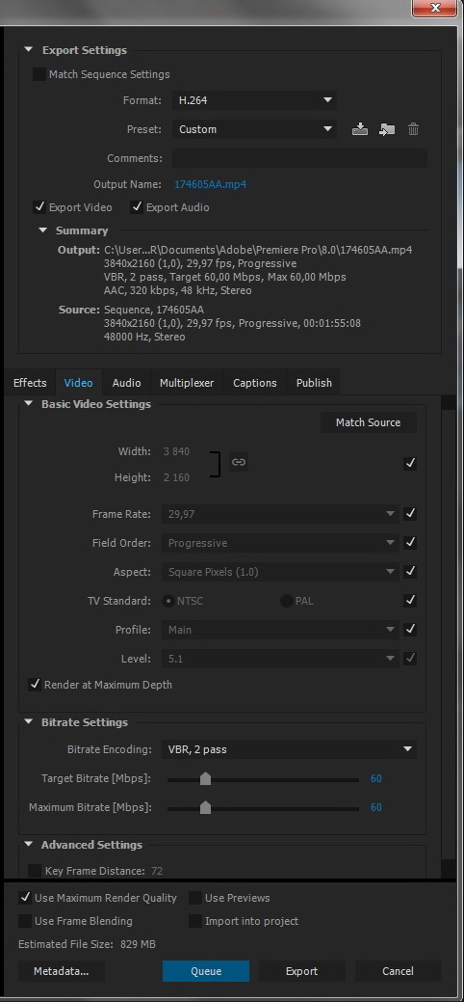Open the Format H.264 dropdown
This screenshot has width=464, height=1002.
coord(254,100)
